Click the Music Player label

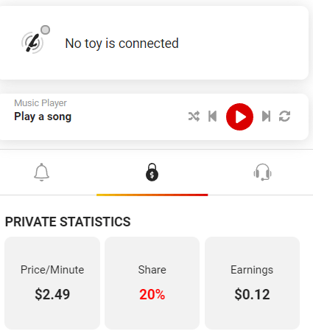coord(41,103)
